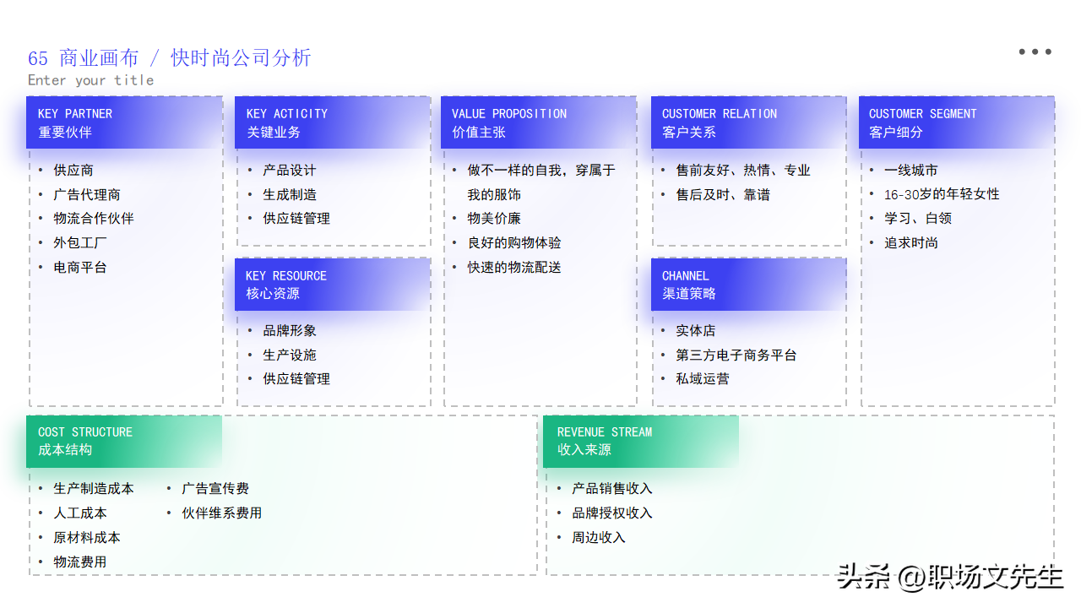Select the COST STRUCTURE 成本结构 header
Viewport: 1081px width, 608px height.
coord(124,441)
